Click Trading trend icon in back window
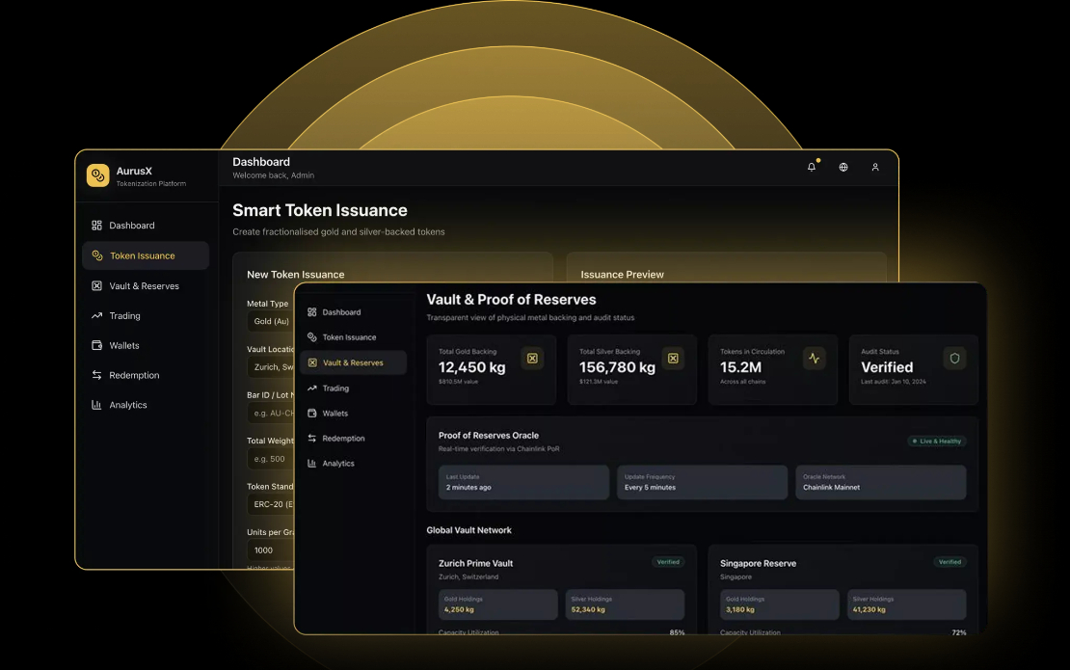 coord(97,316)
